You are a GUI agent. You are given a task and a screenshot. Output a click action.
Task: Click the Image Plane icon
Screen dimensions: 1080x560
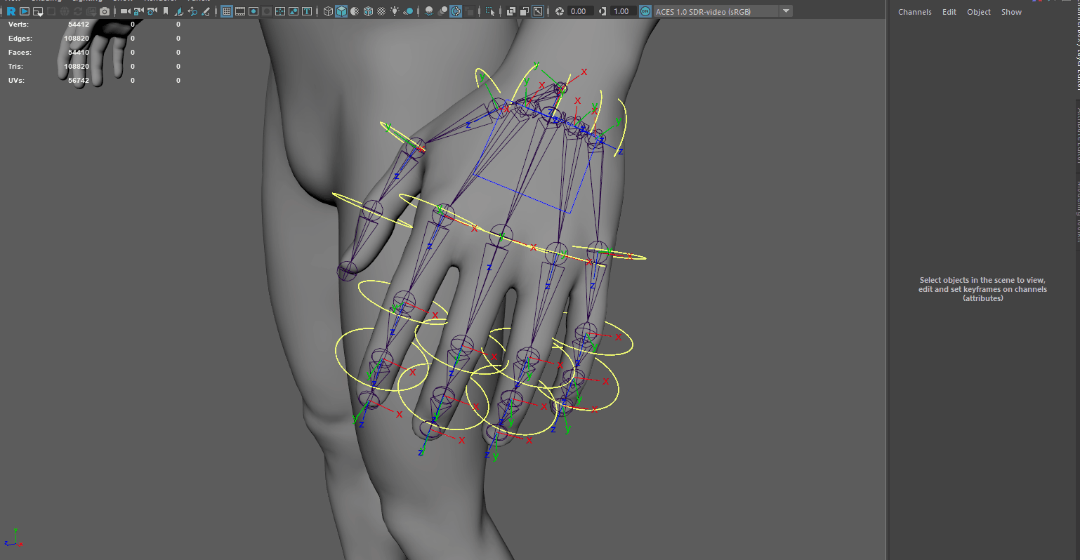pyautogui.click(x=179, y=11)
